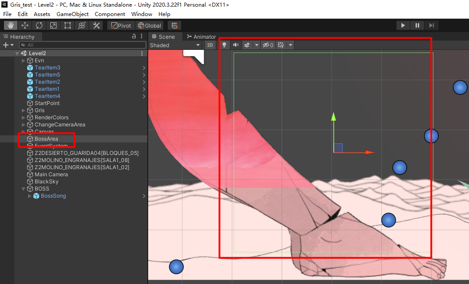
Task: Collapse the Level2 scene
Action: (x=17, y=53)
